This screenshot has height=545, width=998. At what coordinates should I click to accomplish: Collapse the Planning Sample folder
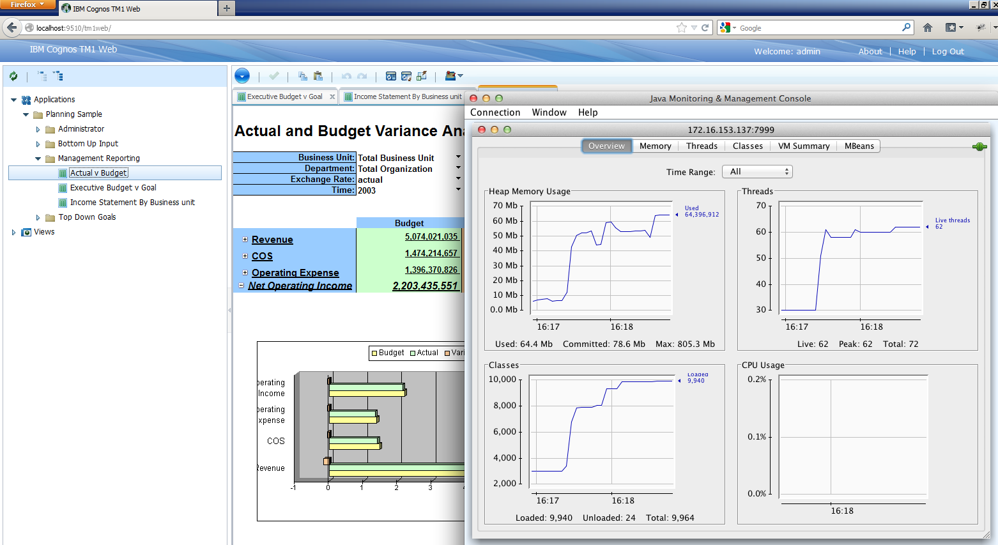pos(26,114)
